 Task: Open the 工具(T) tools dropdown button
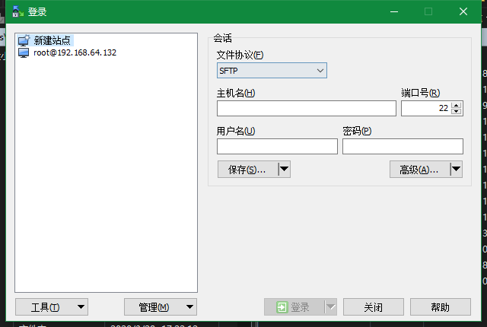coord(52,307)
